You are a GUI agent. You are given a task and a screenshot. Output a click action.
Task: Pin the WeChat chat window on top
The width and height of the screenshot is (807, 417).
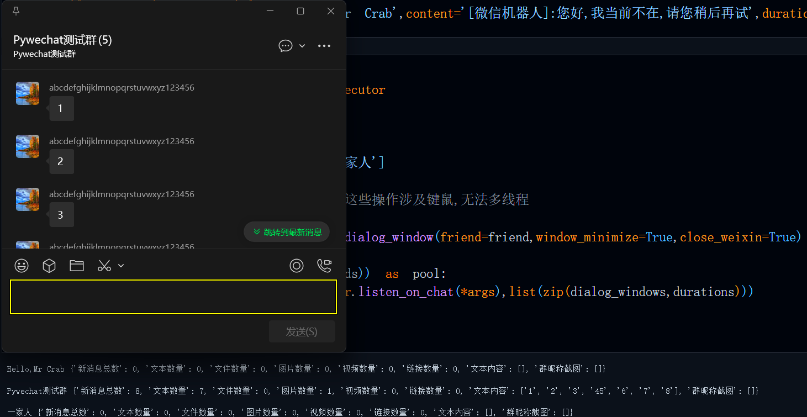pyautogui.click(x=15, y=11)
